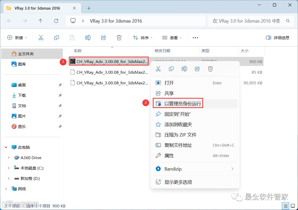Viewport: 298px width, 210px height.
Task: Open the 查看 dropdown
Action: point(172,38)
